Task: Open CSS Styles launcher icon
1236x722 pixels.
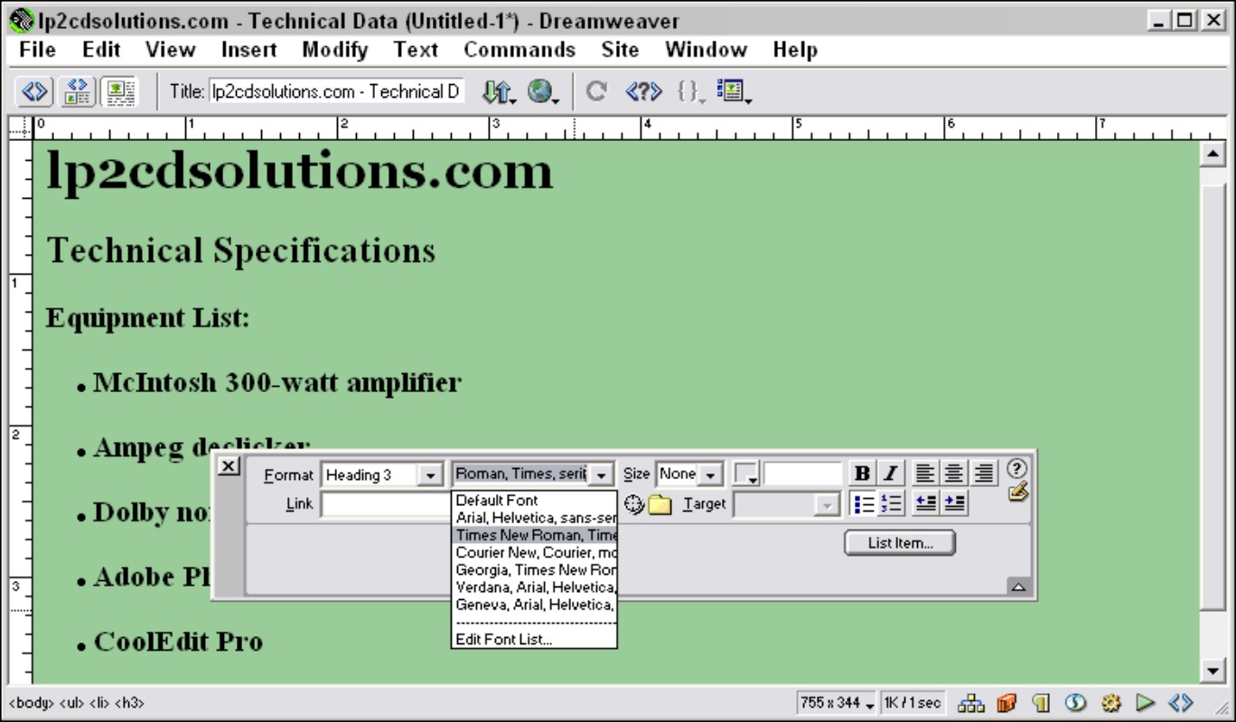Action: pos(1076,702)
